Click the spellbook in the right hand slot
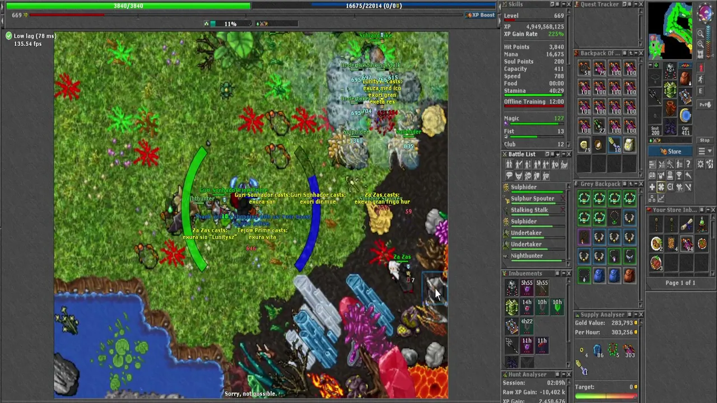This screenshot has width=717, height=403. tap(686, 96)
